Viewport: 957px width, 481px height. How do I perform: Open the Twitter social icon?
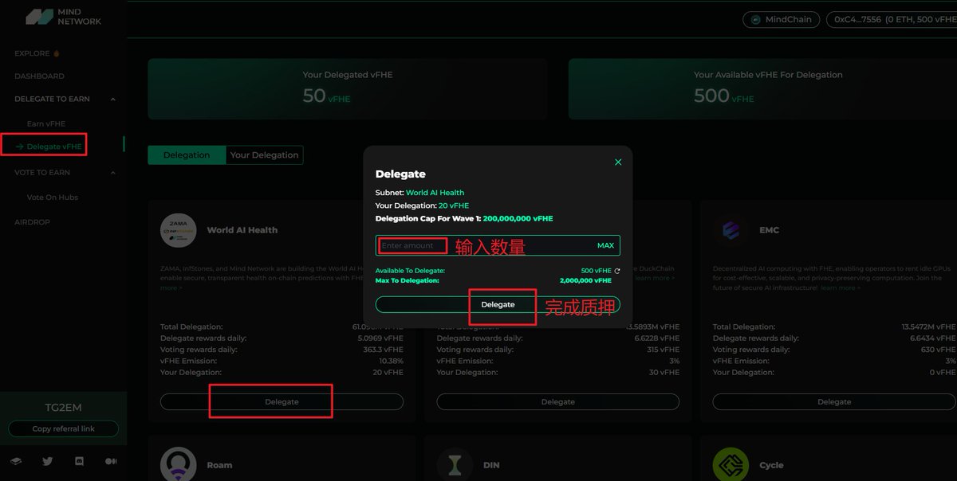48,461
